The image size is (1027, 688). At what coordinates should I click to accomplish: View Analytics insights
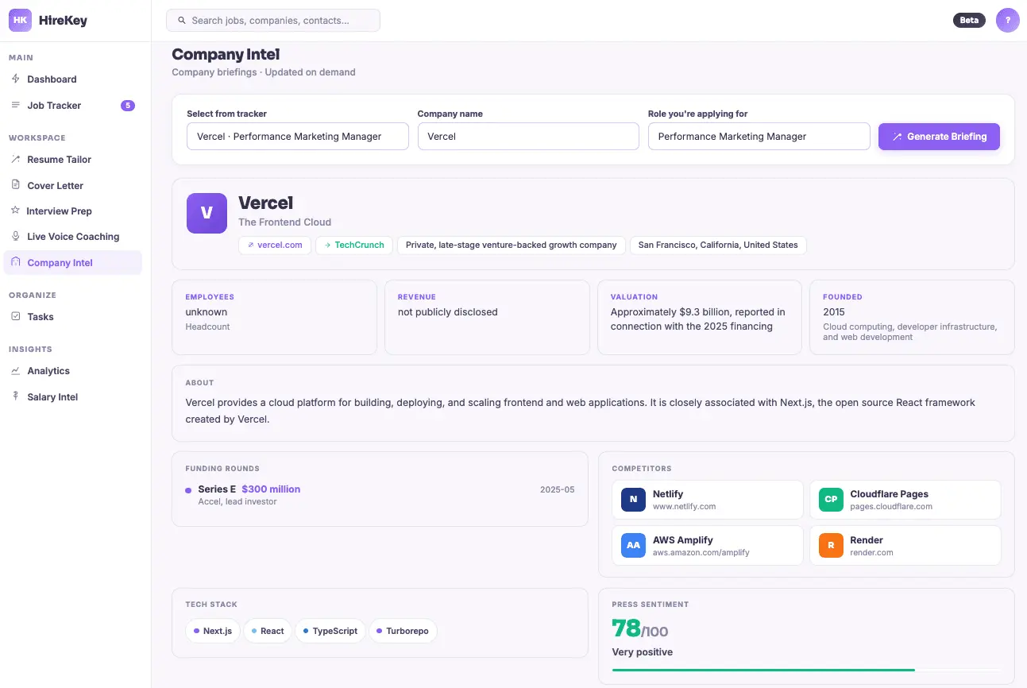73,370
